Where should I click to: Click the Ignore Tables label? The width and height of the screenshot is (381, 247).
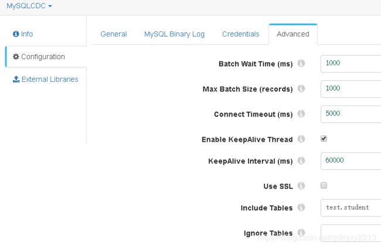click(268, 233)
